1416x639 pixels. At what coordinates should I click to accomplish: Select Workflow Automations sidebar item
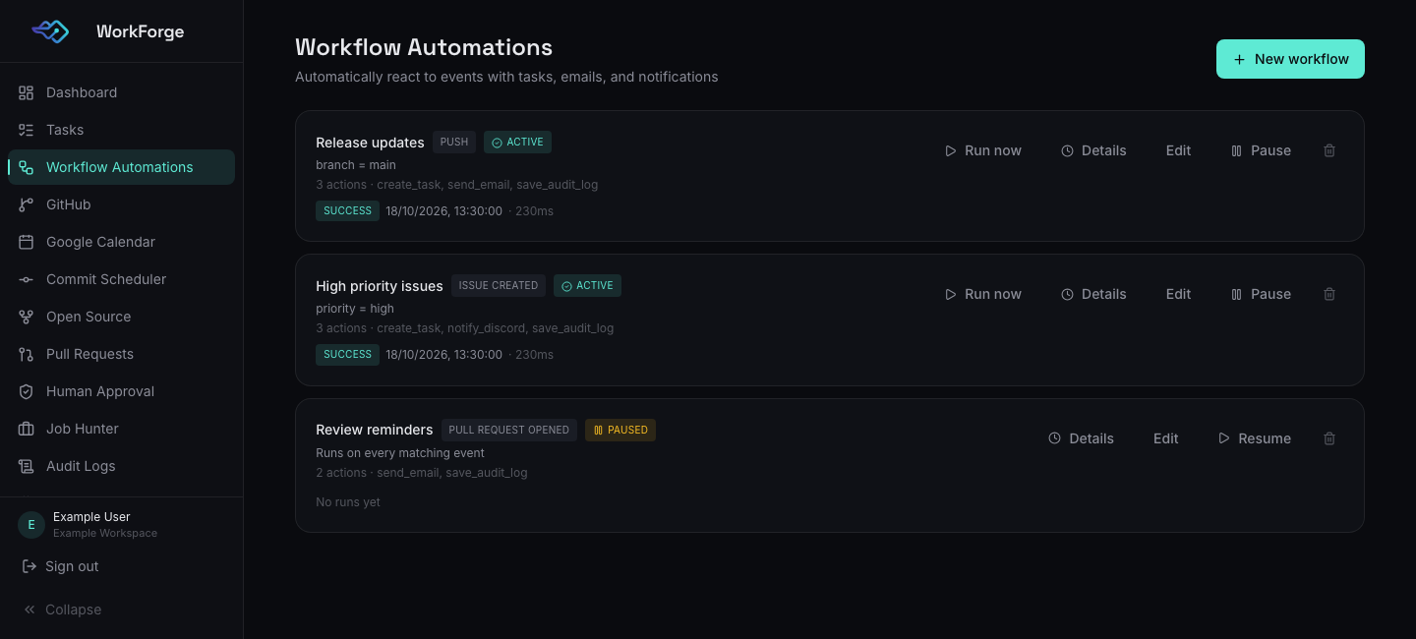121,167
